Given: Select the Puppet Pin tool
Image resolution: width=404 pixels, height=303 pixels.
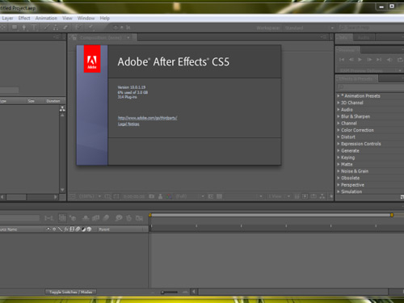Looking at the screenshot, I should click(91, 27).
